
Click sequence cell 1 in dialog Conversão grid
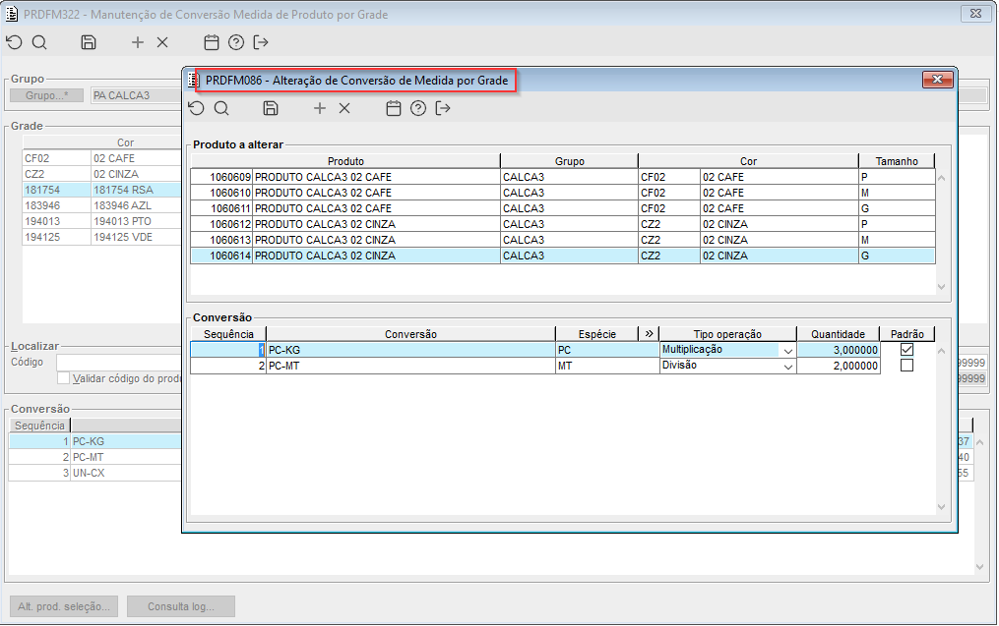(228, 350)
